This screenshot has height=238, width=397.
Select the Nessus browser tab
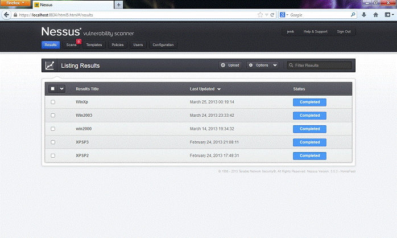73,5
